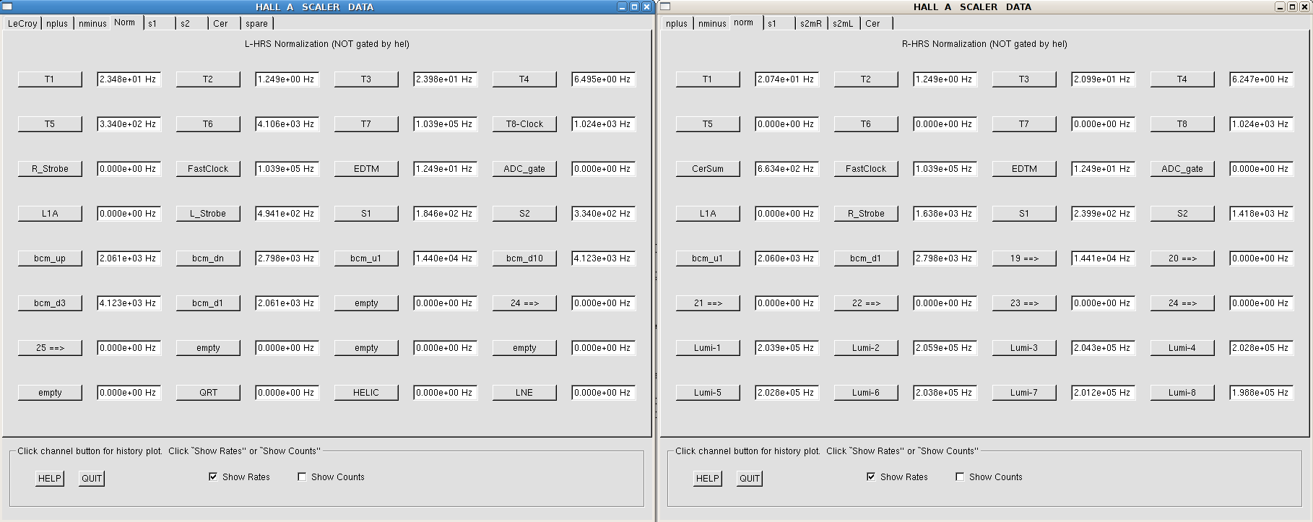Click the L1A button in the left L-HRS window
The image size is (1313, 522).
click(50, 214)
